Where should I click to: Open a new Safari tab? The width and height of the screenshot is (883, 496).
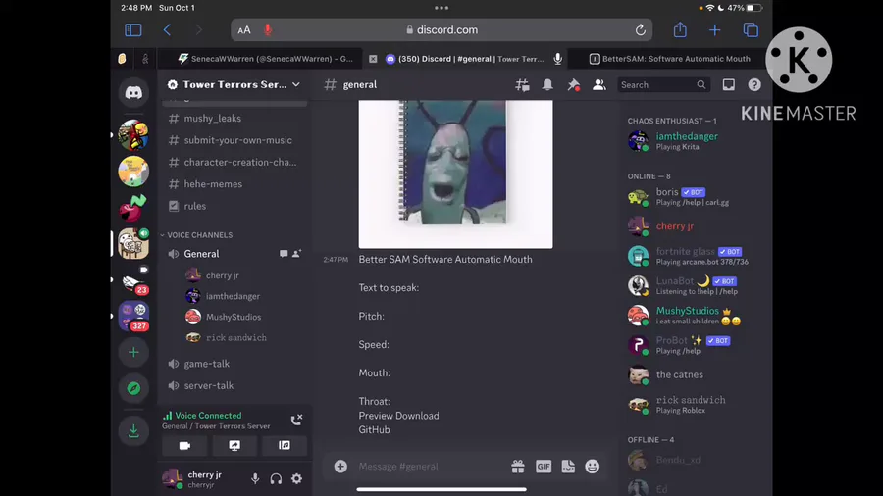[714, 29]
